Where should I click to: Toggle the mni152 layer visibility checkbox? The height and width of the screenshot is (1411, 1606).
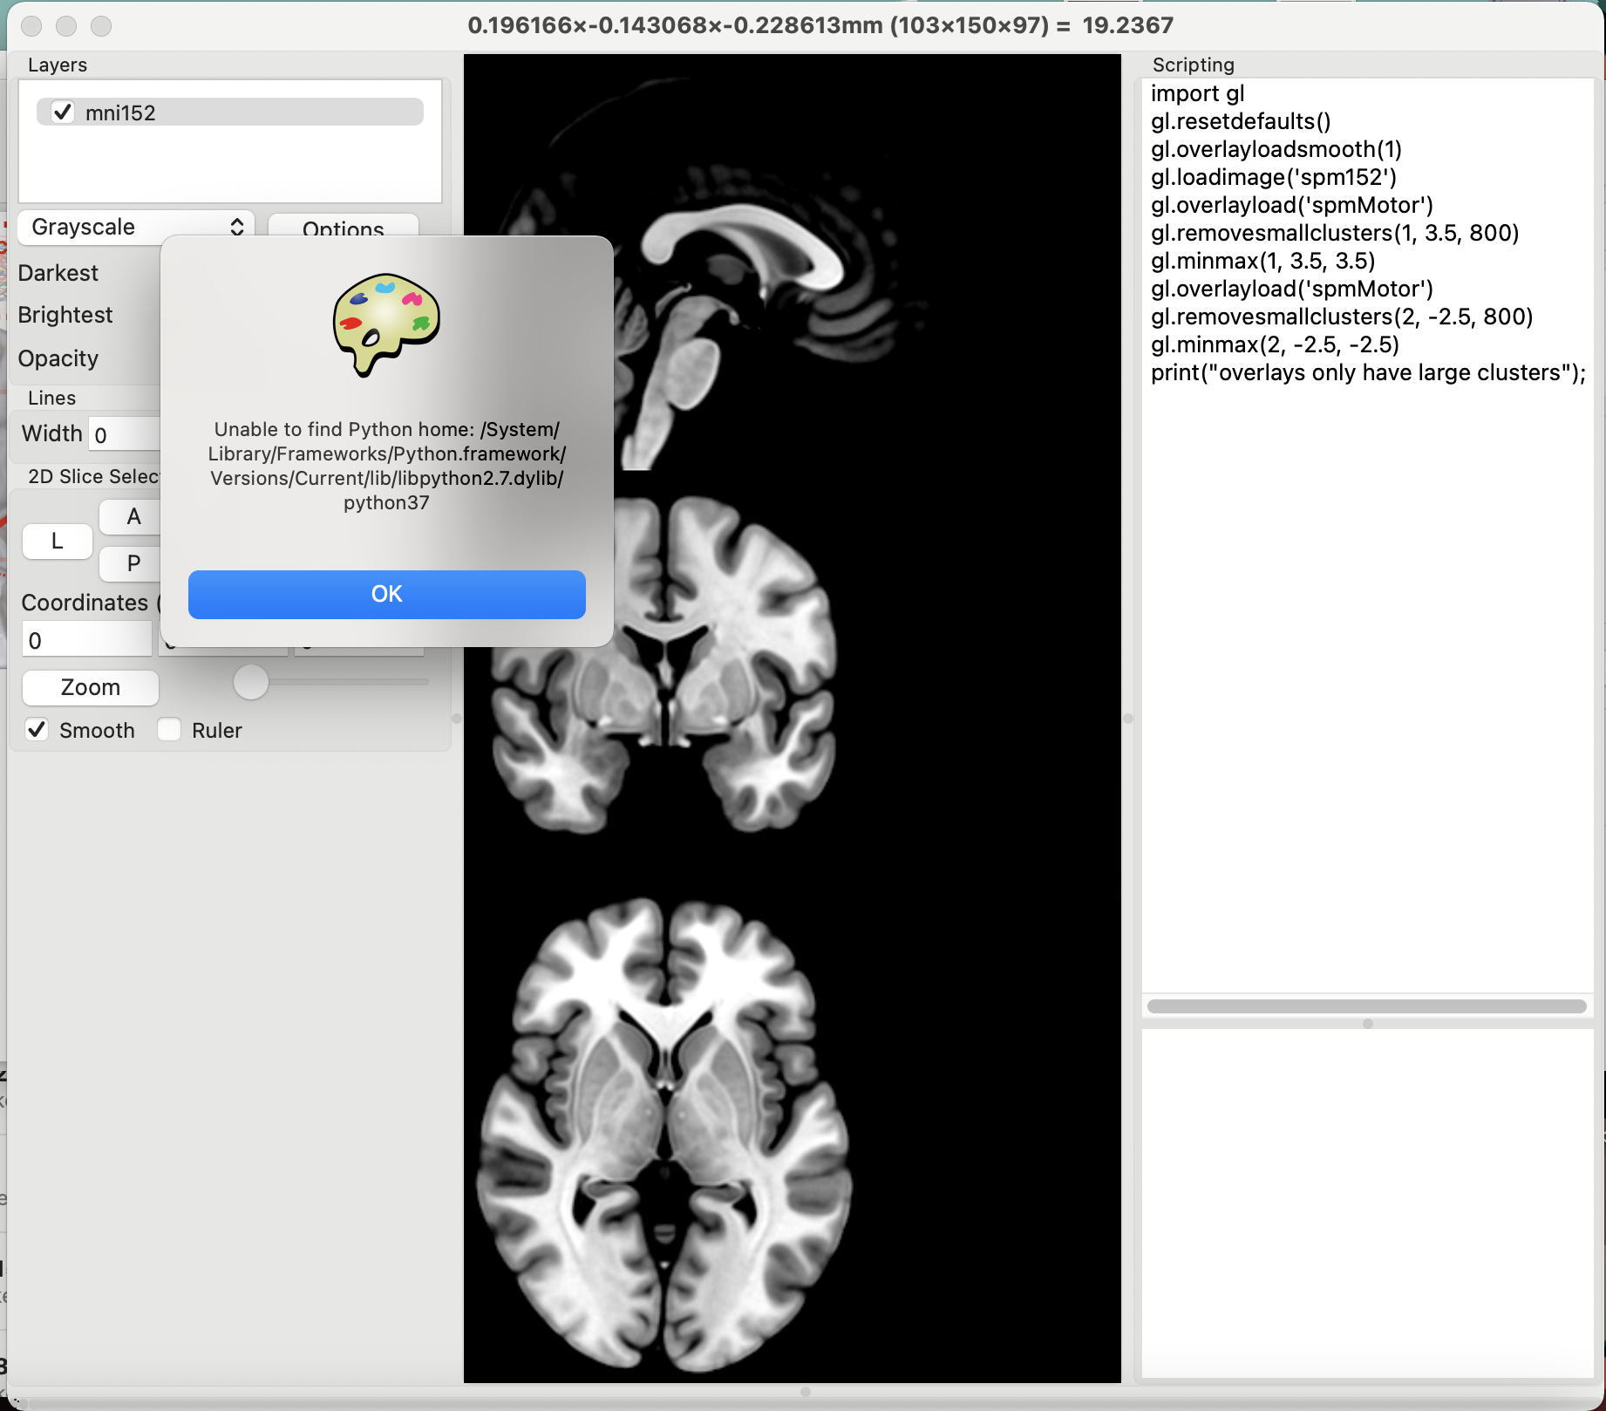pos(63,112)
